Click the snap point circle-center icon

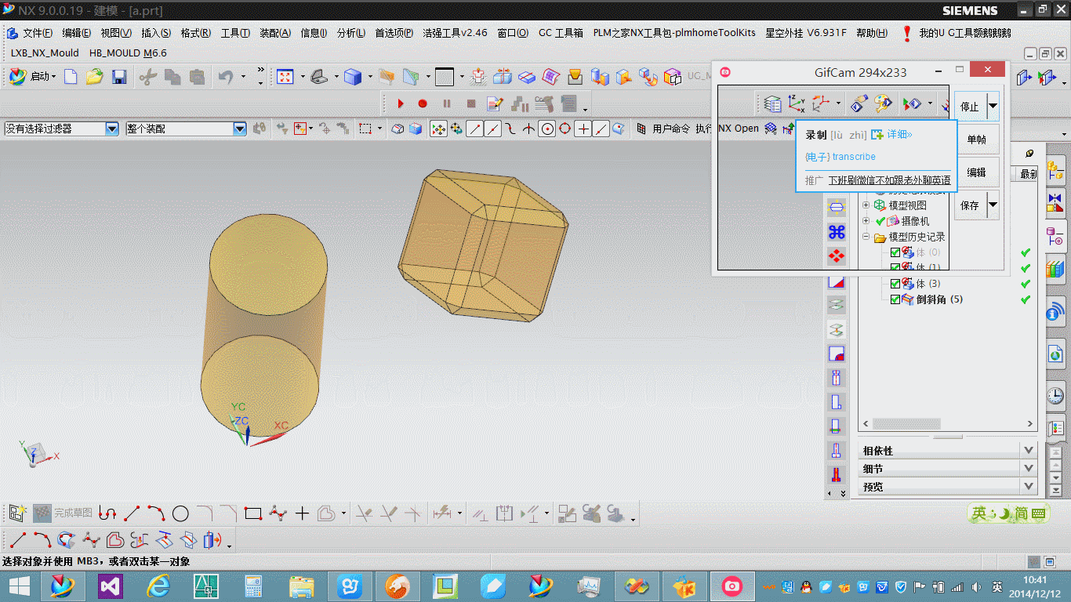(x=547, y=129)
